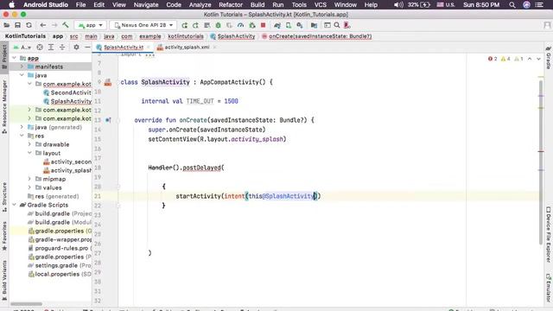Jump to next highlighted error arrow

[538, 59]
